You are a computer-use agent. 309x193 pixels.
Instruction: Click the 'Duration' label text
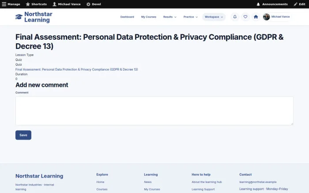pos(22,74)
